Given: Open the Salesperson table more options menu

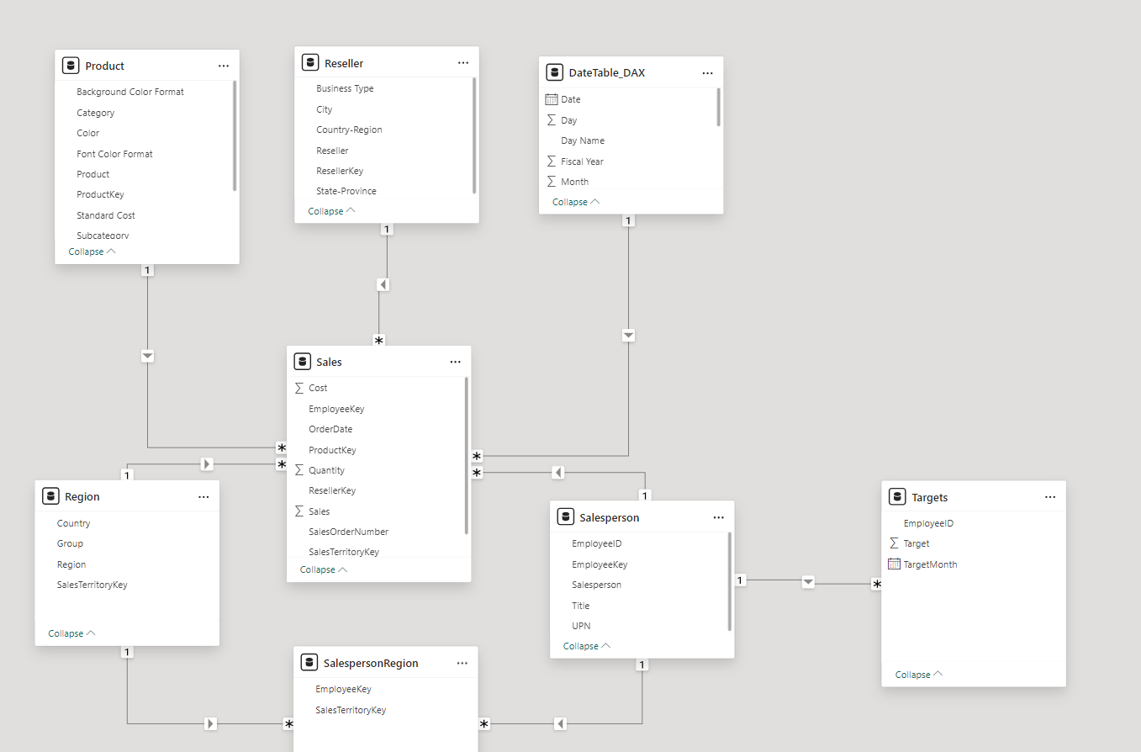Looking at the screenshot, I should point(718,518).
